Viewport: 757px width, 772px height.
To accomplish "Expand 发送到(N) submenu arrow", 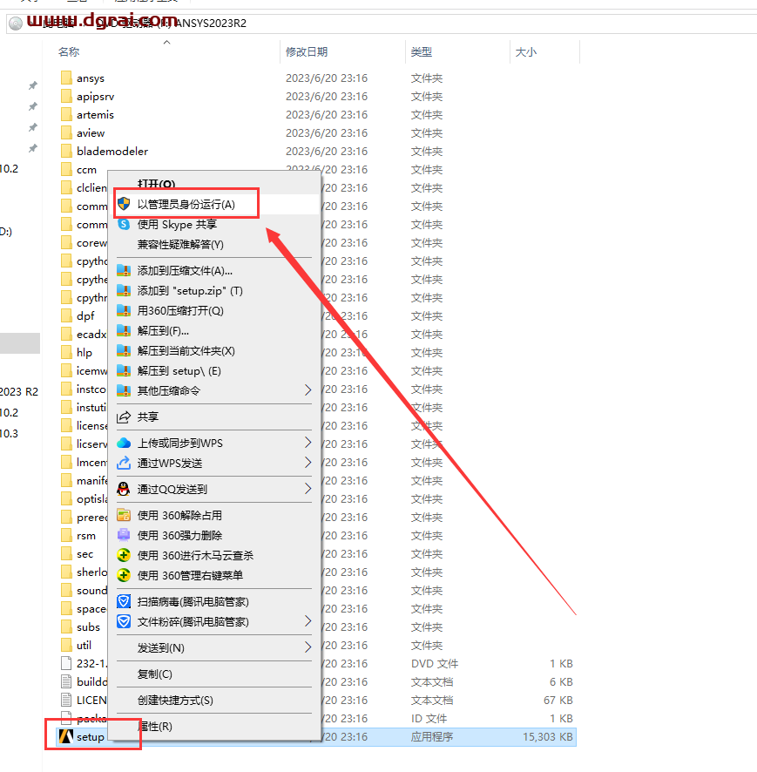I will point(308,647).
